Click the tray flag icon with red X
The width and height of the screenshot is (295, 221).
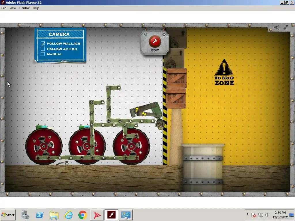(x=254, y=215)
